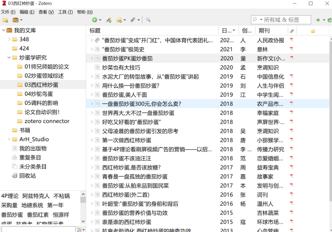Click scroll down arrow in tag pane

[x=83, y=221]
